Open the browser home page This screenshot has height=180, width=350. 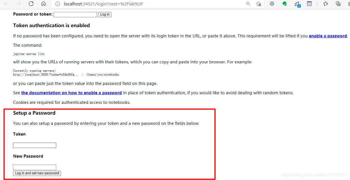pyautogui.click(x=44, y=4)
